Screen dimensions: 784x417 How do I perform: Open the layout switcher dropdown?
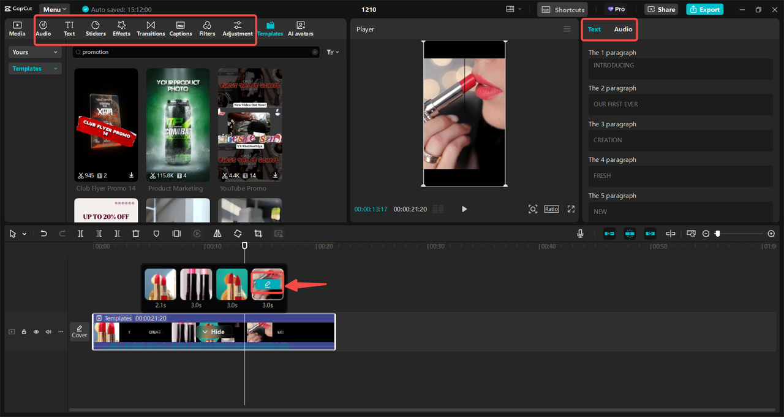[x=514, y=9]
